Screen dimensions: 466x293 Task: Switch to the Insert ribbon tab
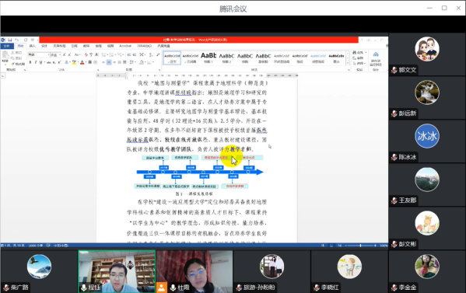33,46
